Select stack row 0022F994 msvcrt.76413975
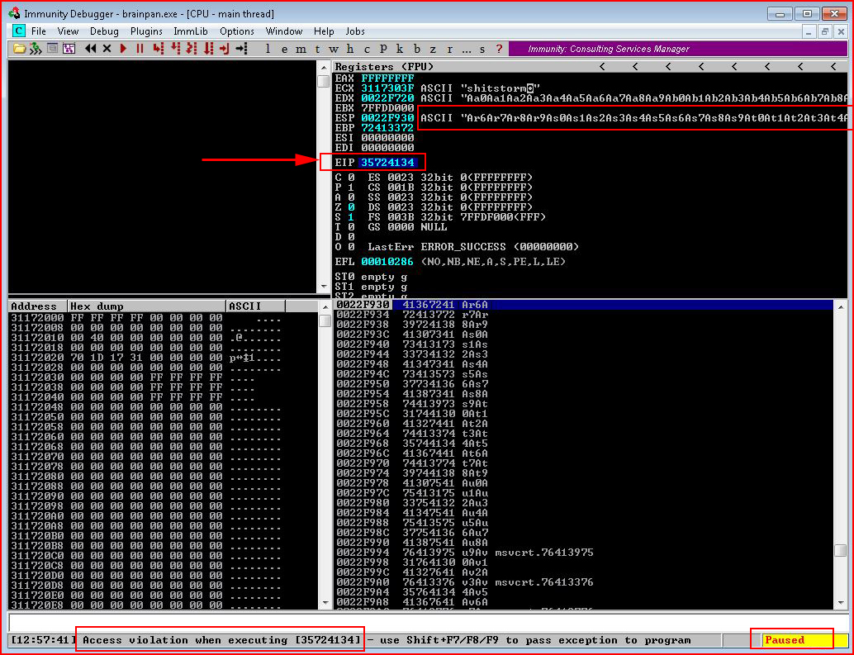Screen dimensions: 854x655 [x=583, y=552]
